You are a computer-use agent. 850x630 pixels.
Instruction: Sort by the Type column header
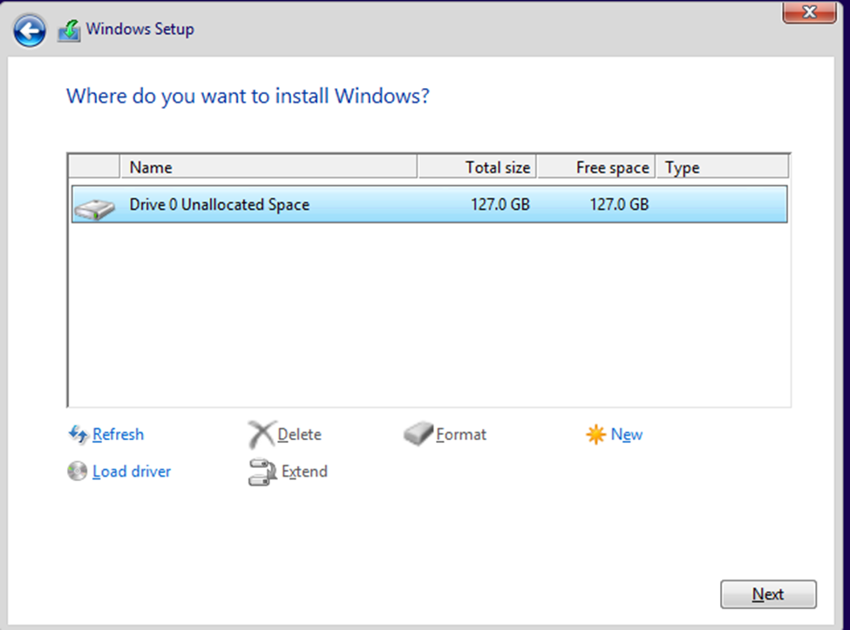pyautogui.click(x=722, y=167)
